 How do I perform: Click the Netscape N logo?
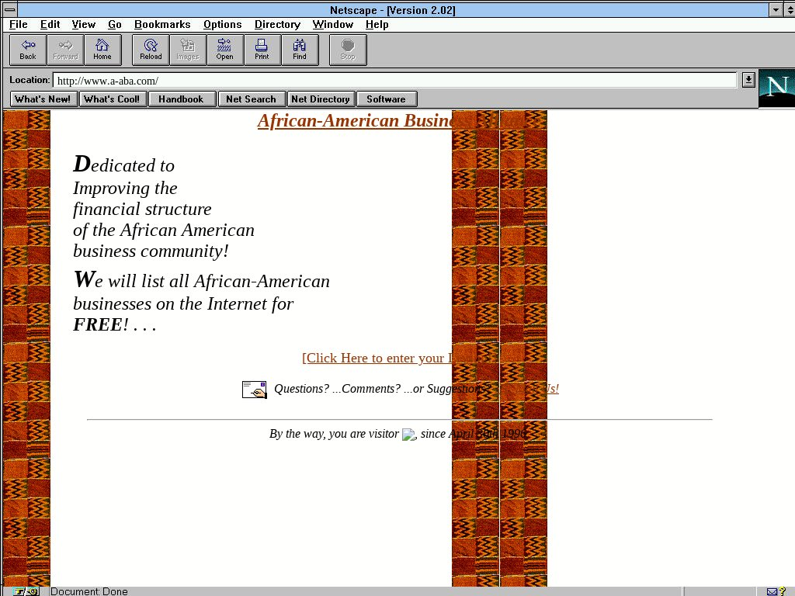(776, 88)
